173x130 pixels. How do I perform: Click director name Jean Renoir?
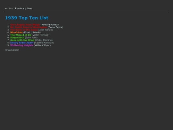click(x=46, y=30)
